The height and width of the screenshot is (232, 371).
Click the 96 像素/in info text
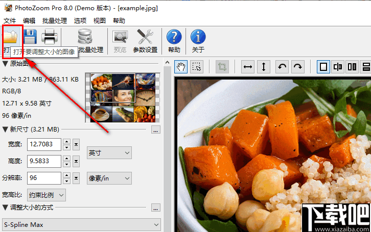click(16, 116)
